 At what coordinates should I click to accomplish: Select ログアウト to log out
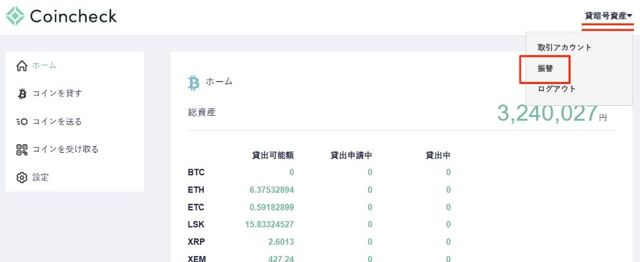557,89
